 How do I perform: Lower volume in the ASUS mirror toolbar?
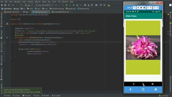point(148,8)
